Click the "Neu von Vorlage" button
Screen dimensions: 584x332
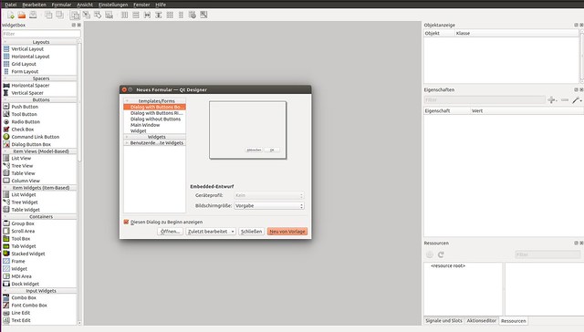[x=287, y=232]
